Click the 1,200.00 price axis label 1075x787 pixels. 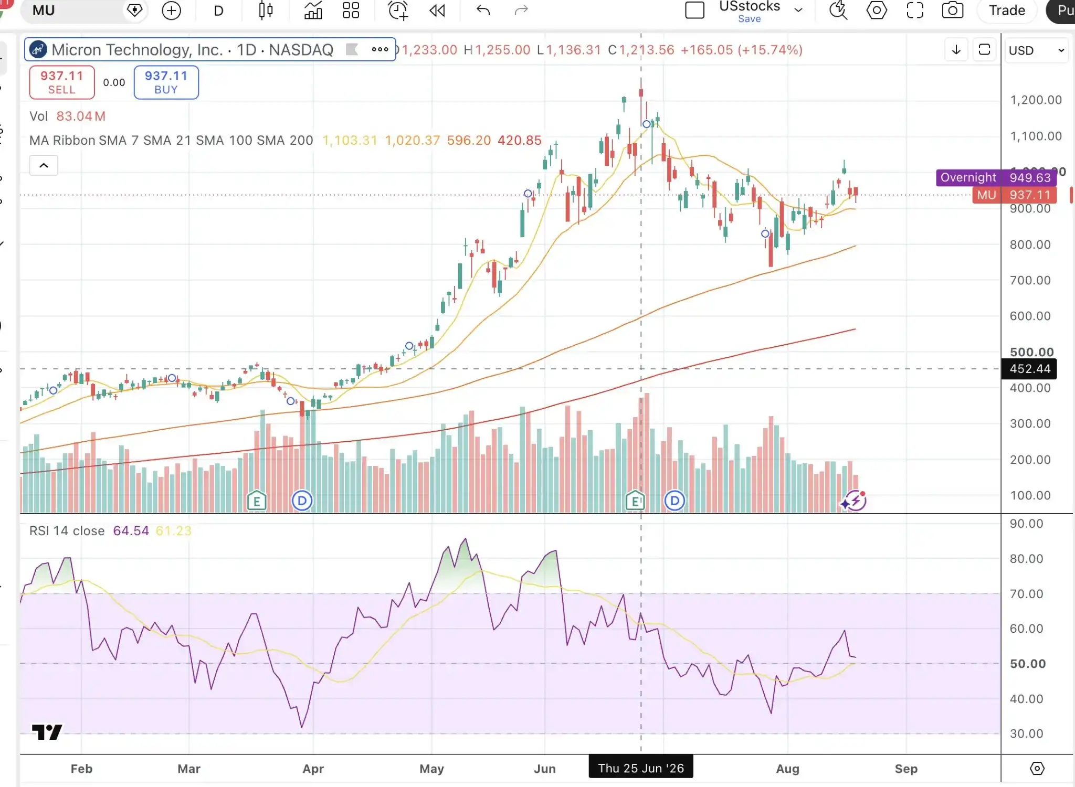tap(1036, 100)
